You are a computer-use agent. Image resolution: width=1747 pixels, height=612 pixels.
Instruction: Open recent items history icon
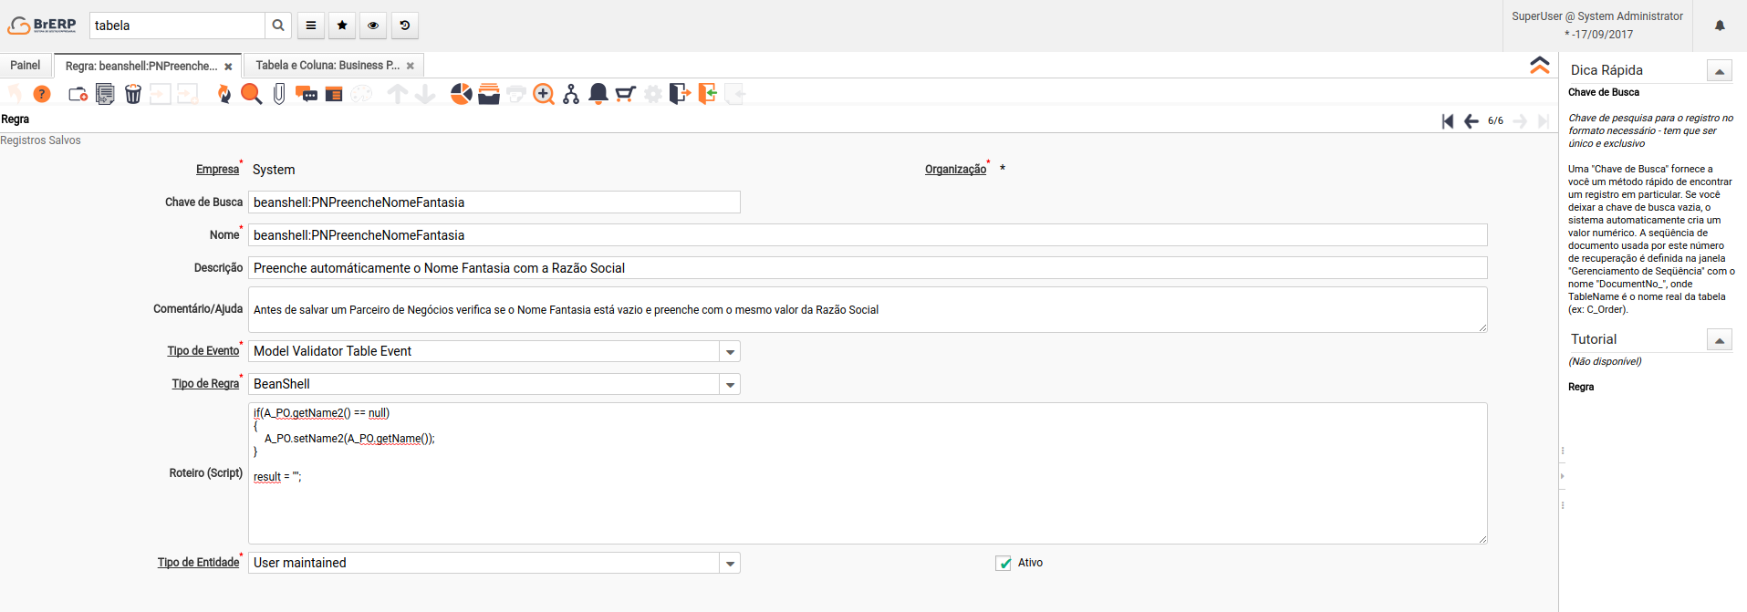[405, 26]
